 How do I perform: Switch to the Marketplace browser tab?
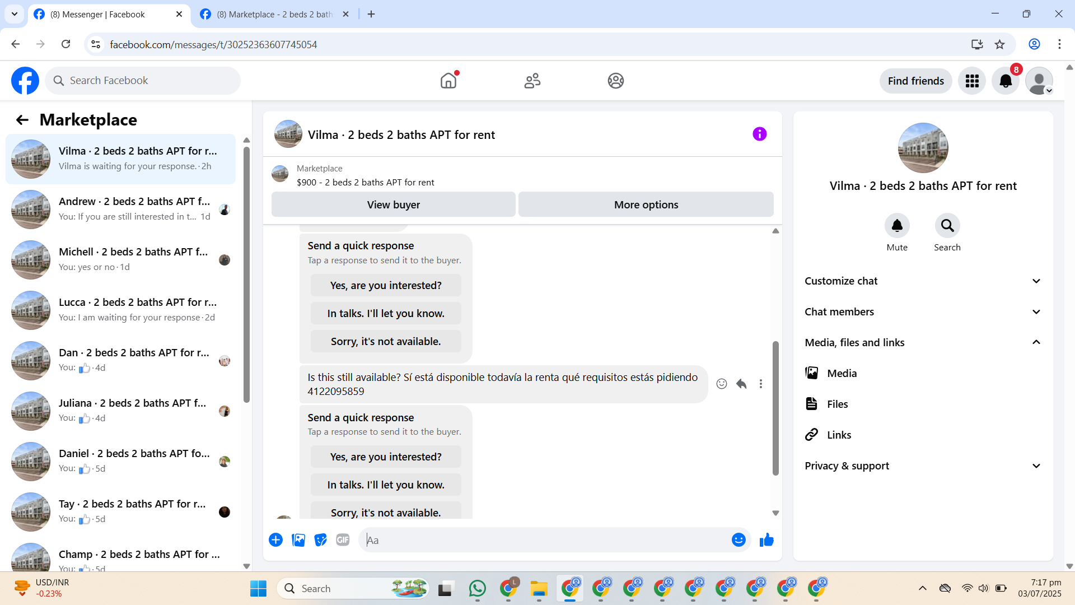coord(274,14)
